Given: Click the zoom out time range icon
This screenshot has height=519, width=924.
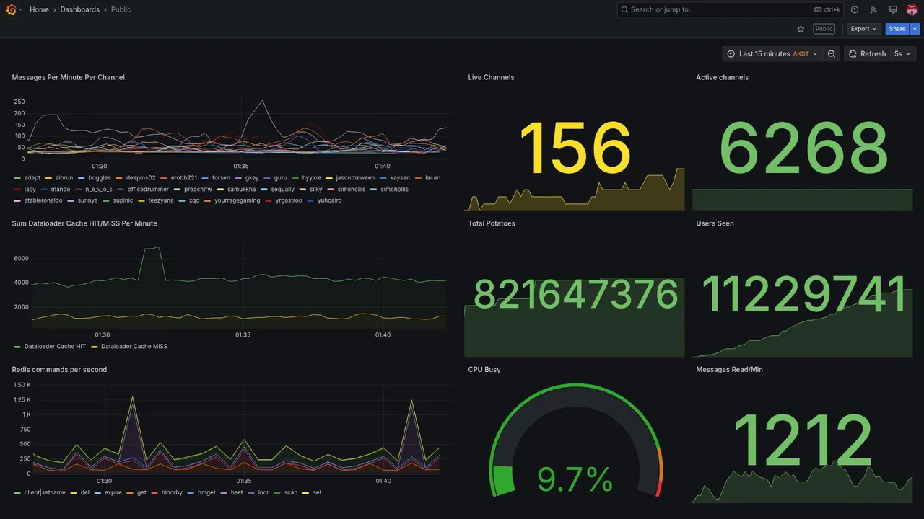Looking at the screenshot, I should click(x=832, y=54).
